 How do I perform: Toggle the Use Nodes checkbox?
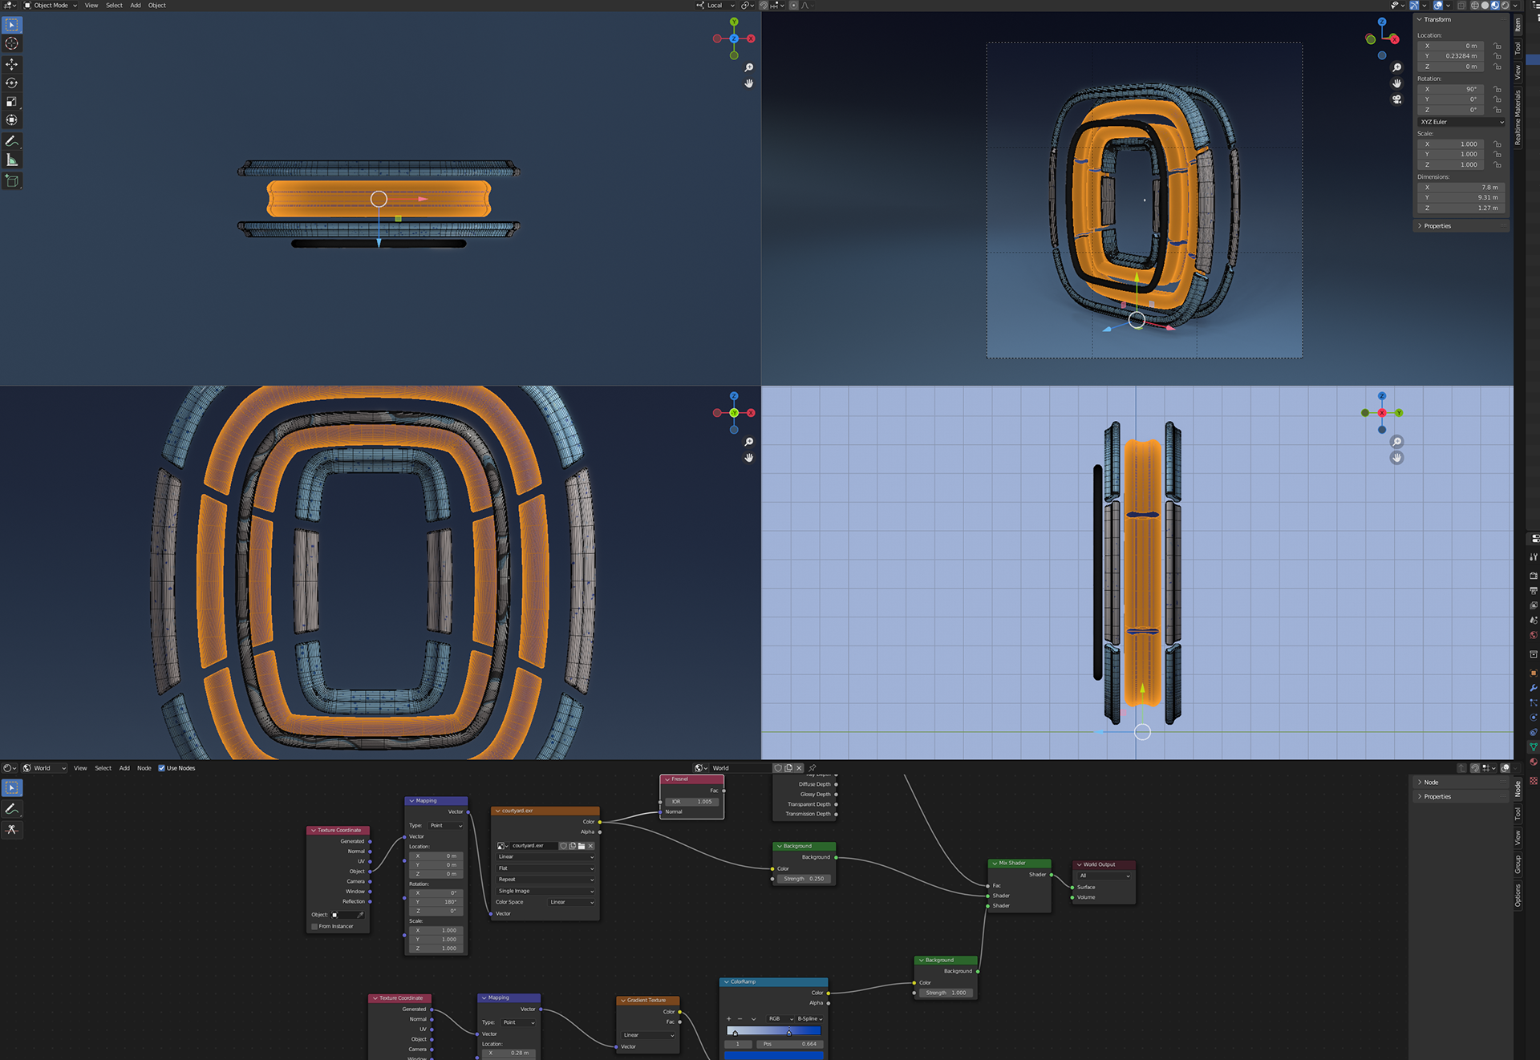[x=161, y=768]
